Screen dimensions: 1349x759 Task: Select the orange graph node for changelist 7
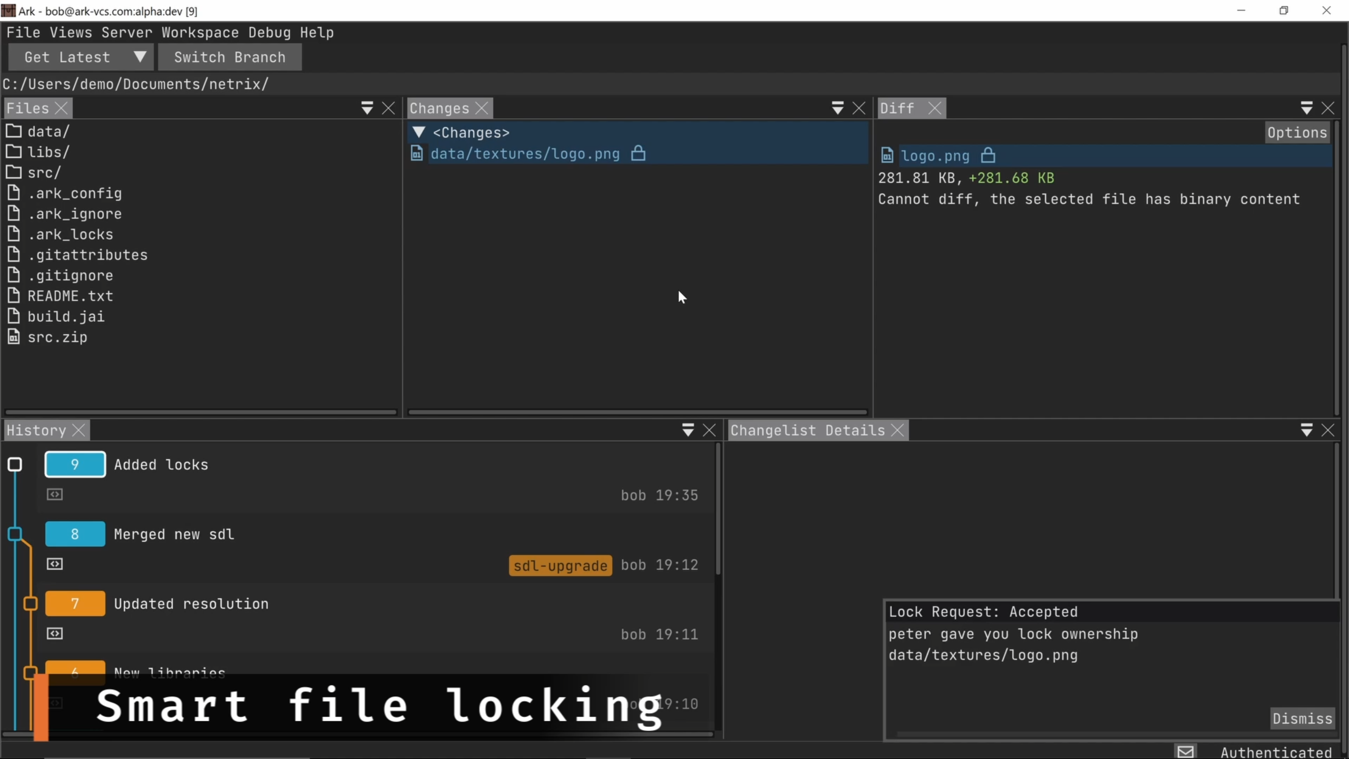(x=31, y=604)
